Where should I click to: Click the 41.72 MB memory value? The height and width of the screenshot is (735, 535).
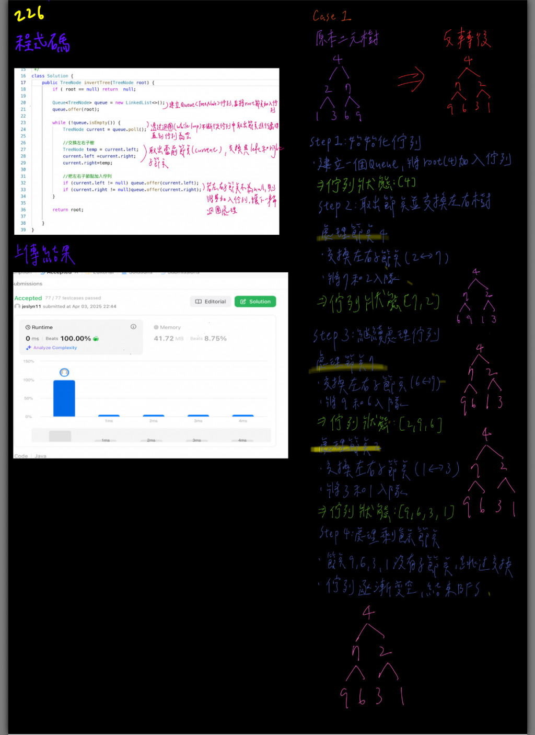pos(169,339)
